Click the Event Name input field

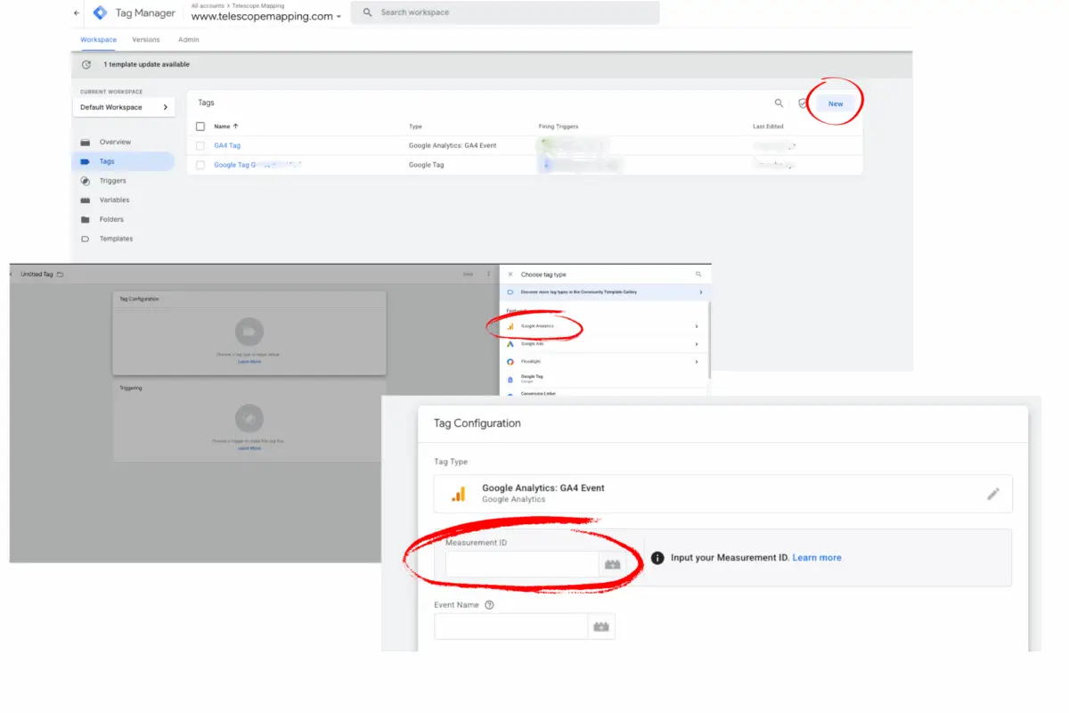(x=511, y=627)
